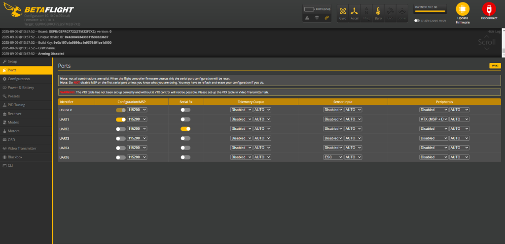Open UART3 Sensor Input dropdown
This screenshot has height=244, width=505.
[x=333, y=138]
